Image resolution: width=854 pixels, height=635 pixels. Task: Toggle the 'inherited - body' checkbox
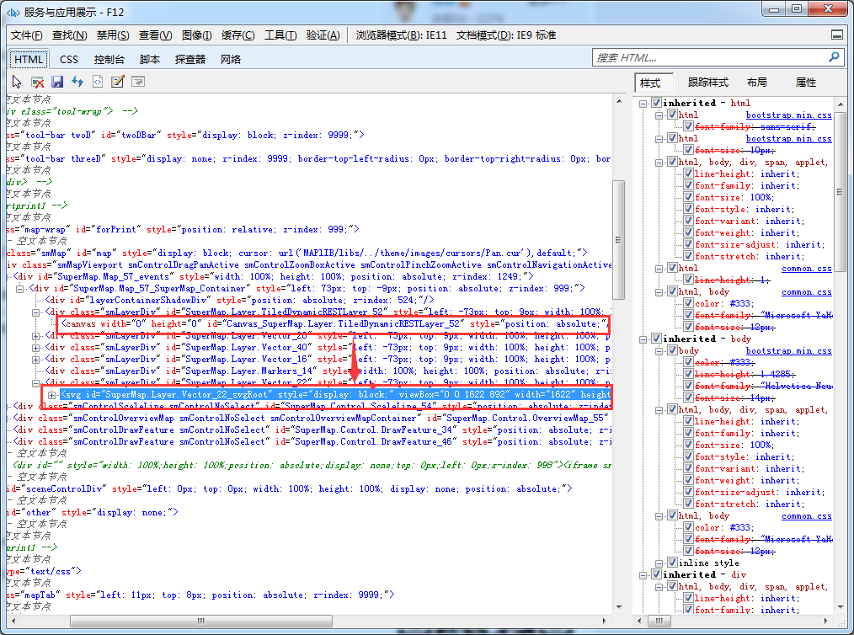(656, 339)
